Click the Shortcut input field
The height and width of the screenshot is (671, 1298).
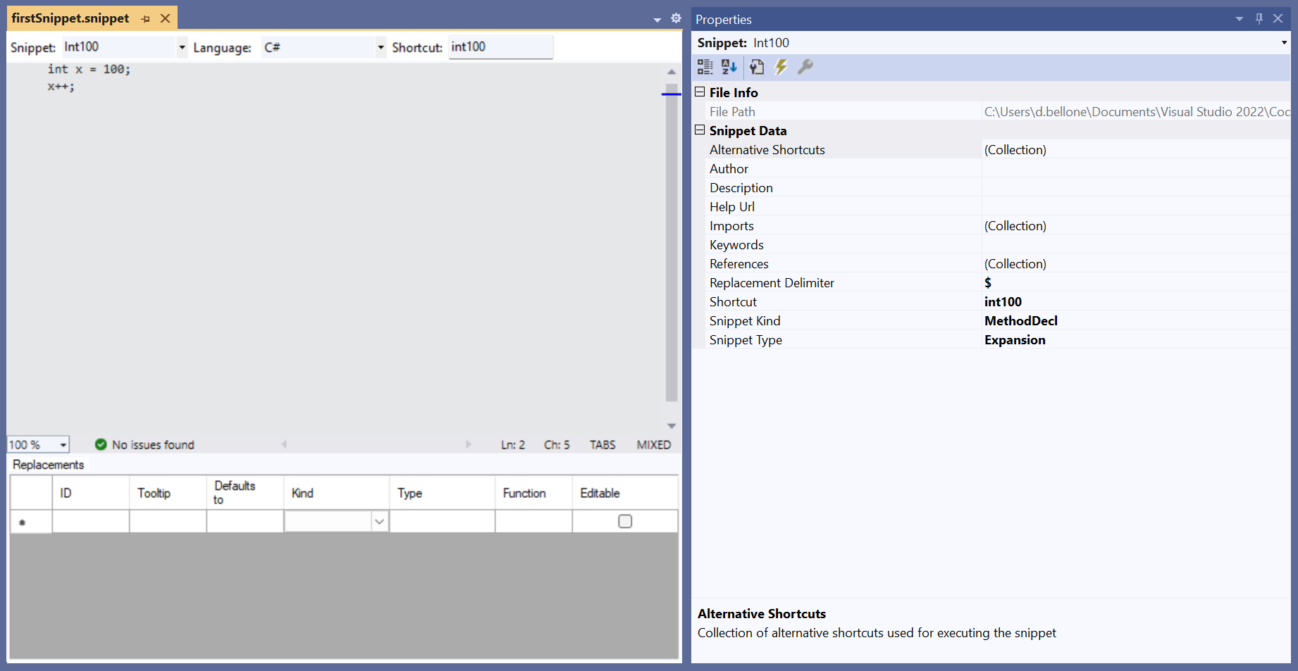tap(501, 47)
